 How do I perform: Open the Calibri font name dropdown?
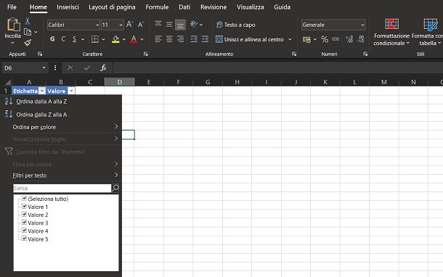(x=97, y=25)
